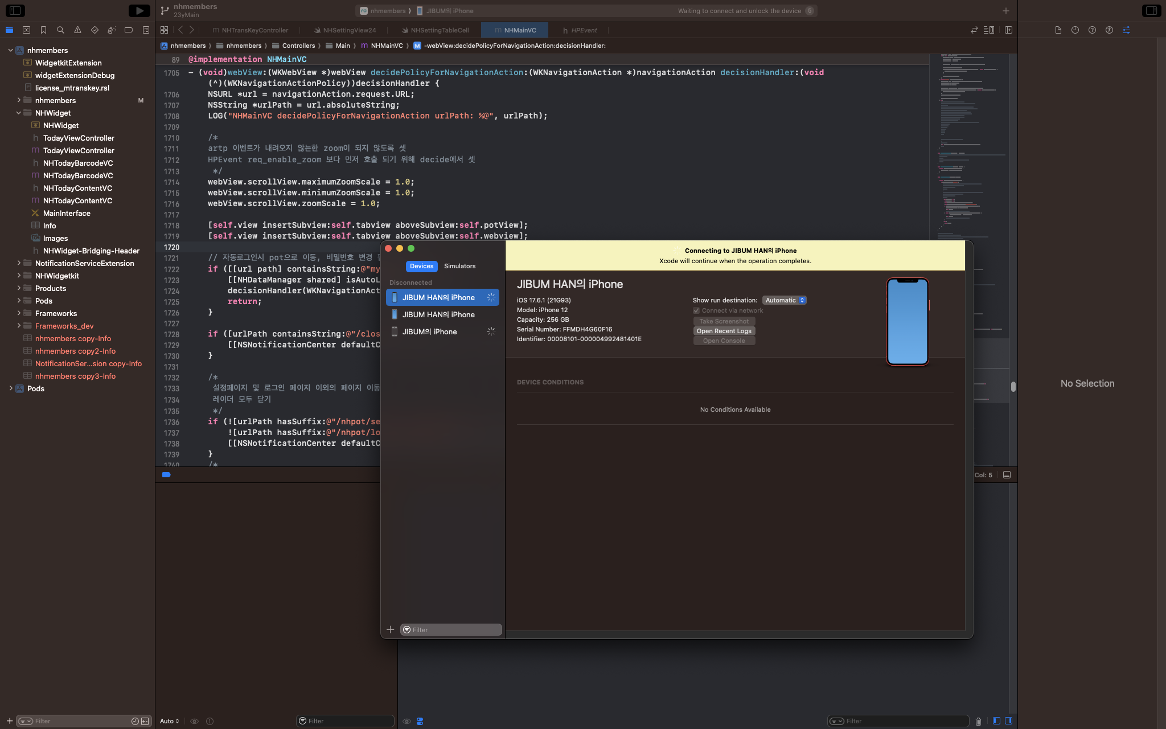Viewport: 1166px width, 729px height.
Task: Open the NHSettingTableCell editor tab
Action: (x=440, y=30)
